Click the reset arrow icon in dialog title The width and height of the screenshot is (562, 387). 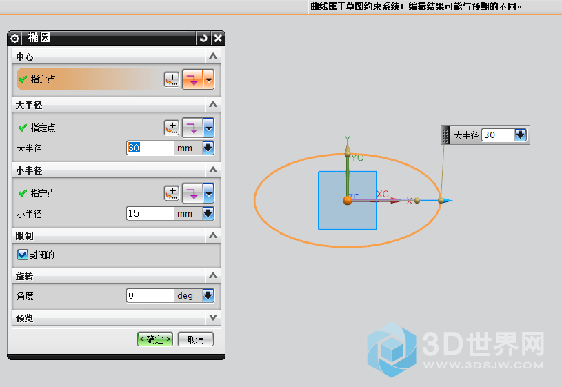coord(203,39)
